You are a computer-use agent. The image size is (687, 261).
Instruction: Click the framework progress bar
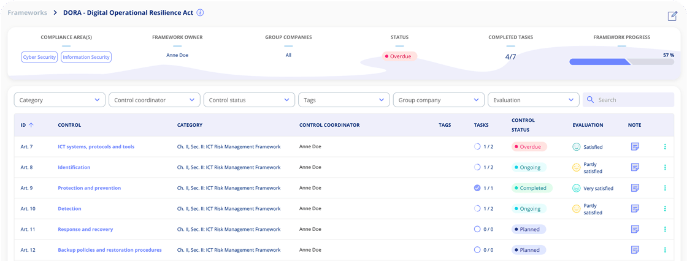(x=622, y=62)
